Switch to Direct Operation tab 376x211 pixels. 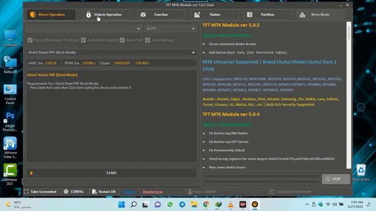tap(51, 15)
